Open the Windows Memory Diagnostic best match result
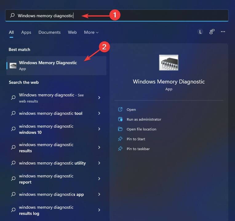 [x=48, y=65]
